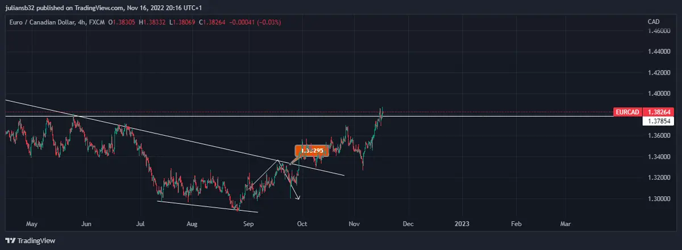
Task: Click the Sep label on the time axis
Action: click(x=248, y=224)
